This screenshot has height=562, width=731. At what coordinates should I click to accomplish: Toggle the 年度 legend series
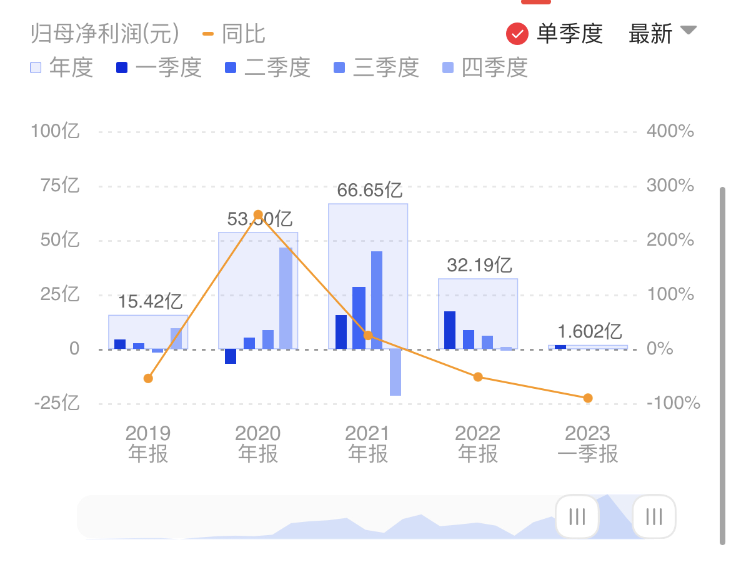click(62, 67)
